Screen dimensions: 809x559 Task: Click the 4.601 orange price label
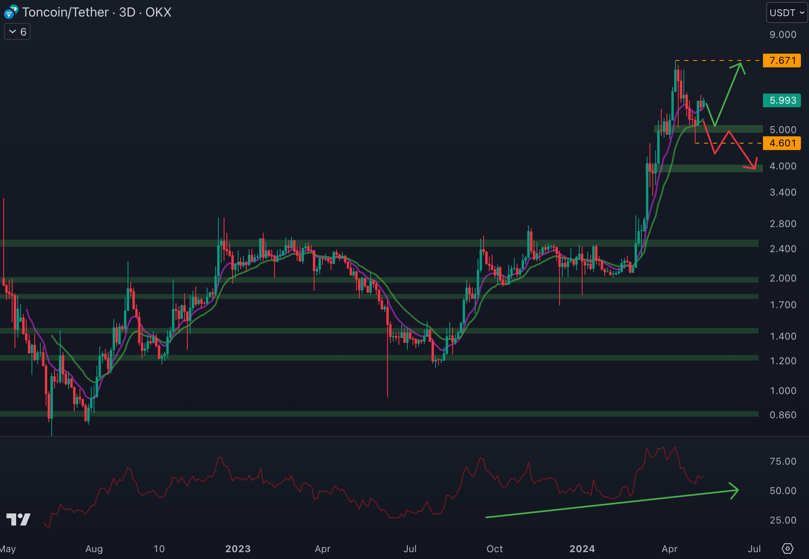[x=782, y=143]
